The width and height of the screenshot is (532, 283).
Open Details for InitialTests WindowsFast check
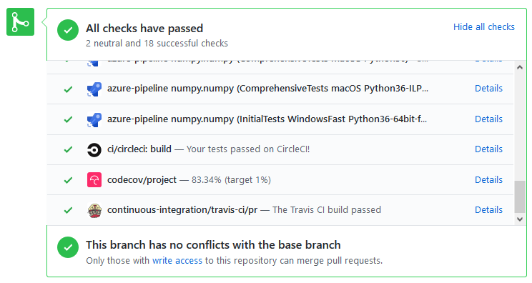pos(488,119)
